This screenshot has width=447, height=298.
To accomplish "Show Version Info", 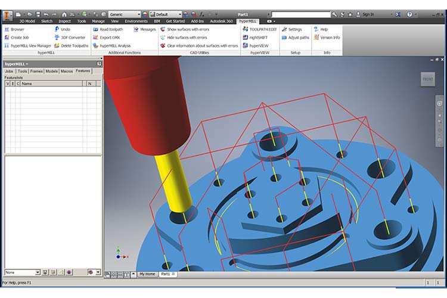I will pos(327,38).
